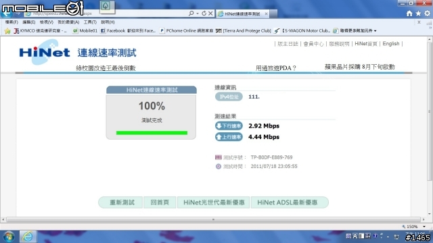433x243 pixels.
Task: Click the test time clock icon
Action: [x=218, y=167]
